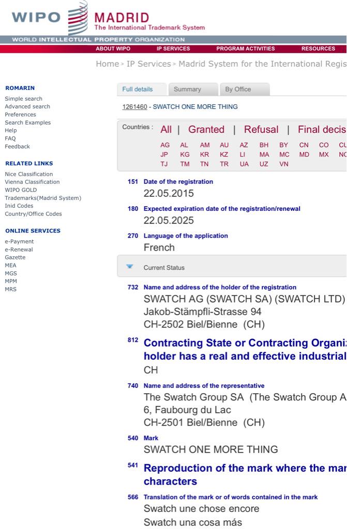Image resolution: width=347 pixels, height=529 pixels.
Task: Open the RESOURCES menu
Action: pyautogui.click(x=318, y=49)
